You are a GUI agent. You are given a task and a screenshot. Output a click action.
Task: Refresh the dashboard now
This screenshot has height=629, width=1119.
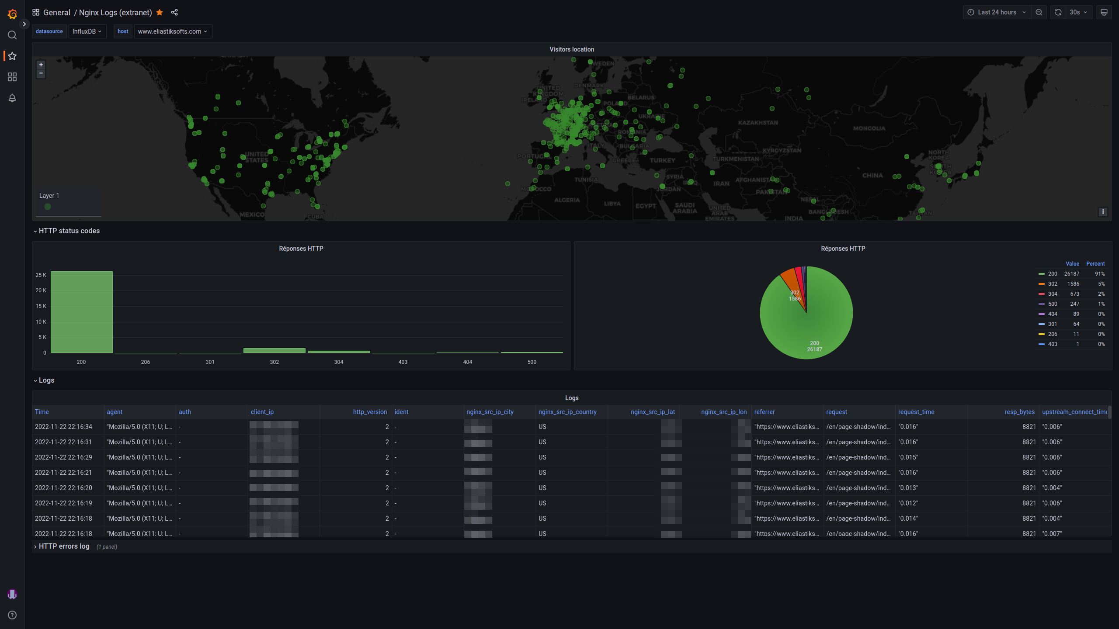[1058, 12]
